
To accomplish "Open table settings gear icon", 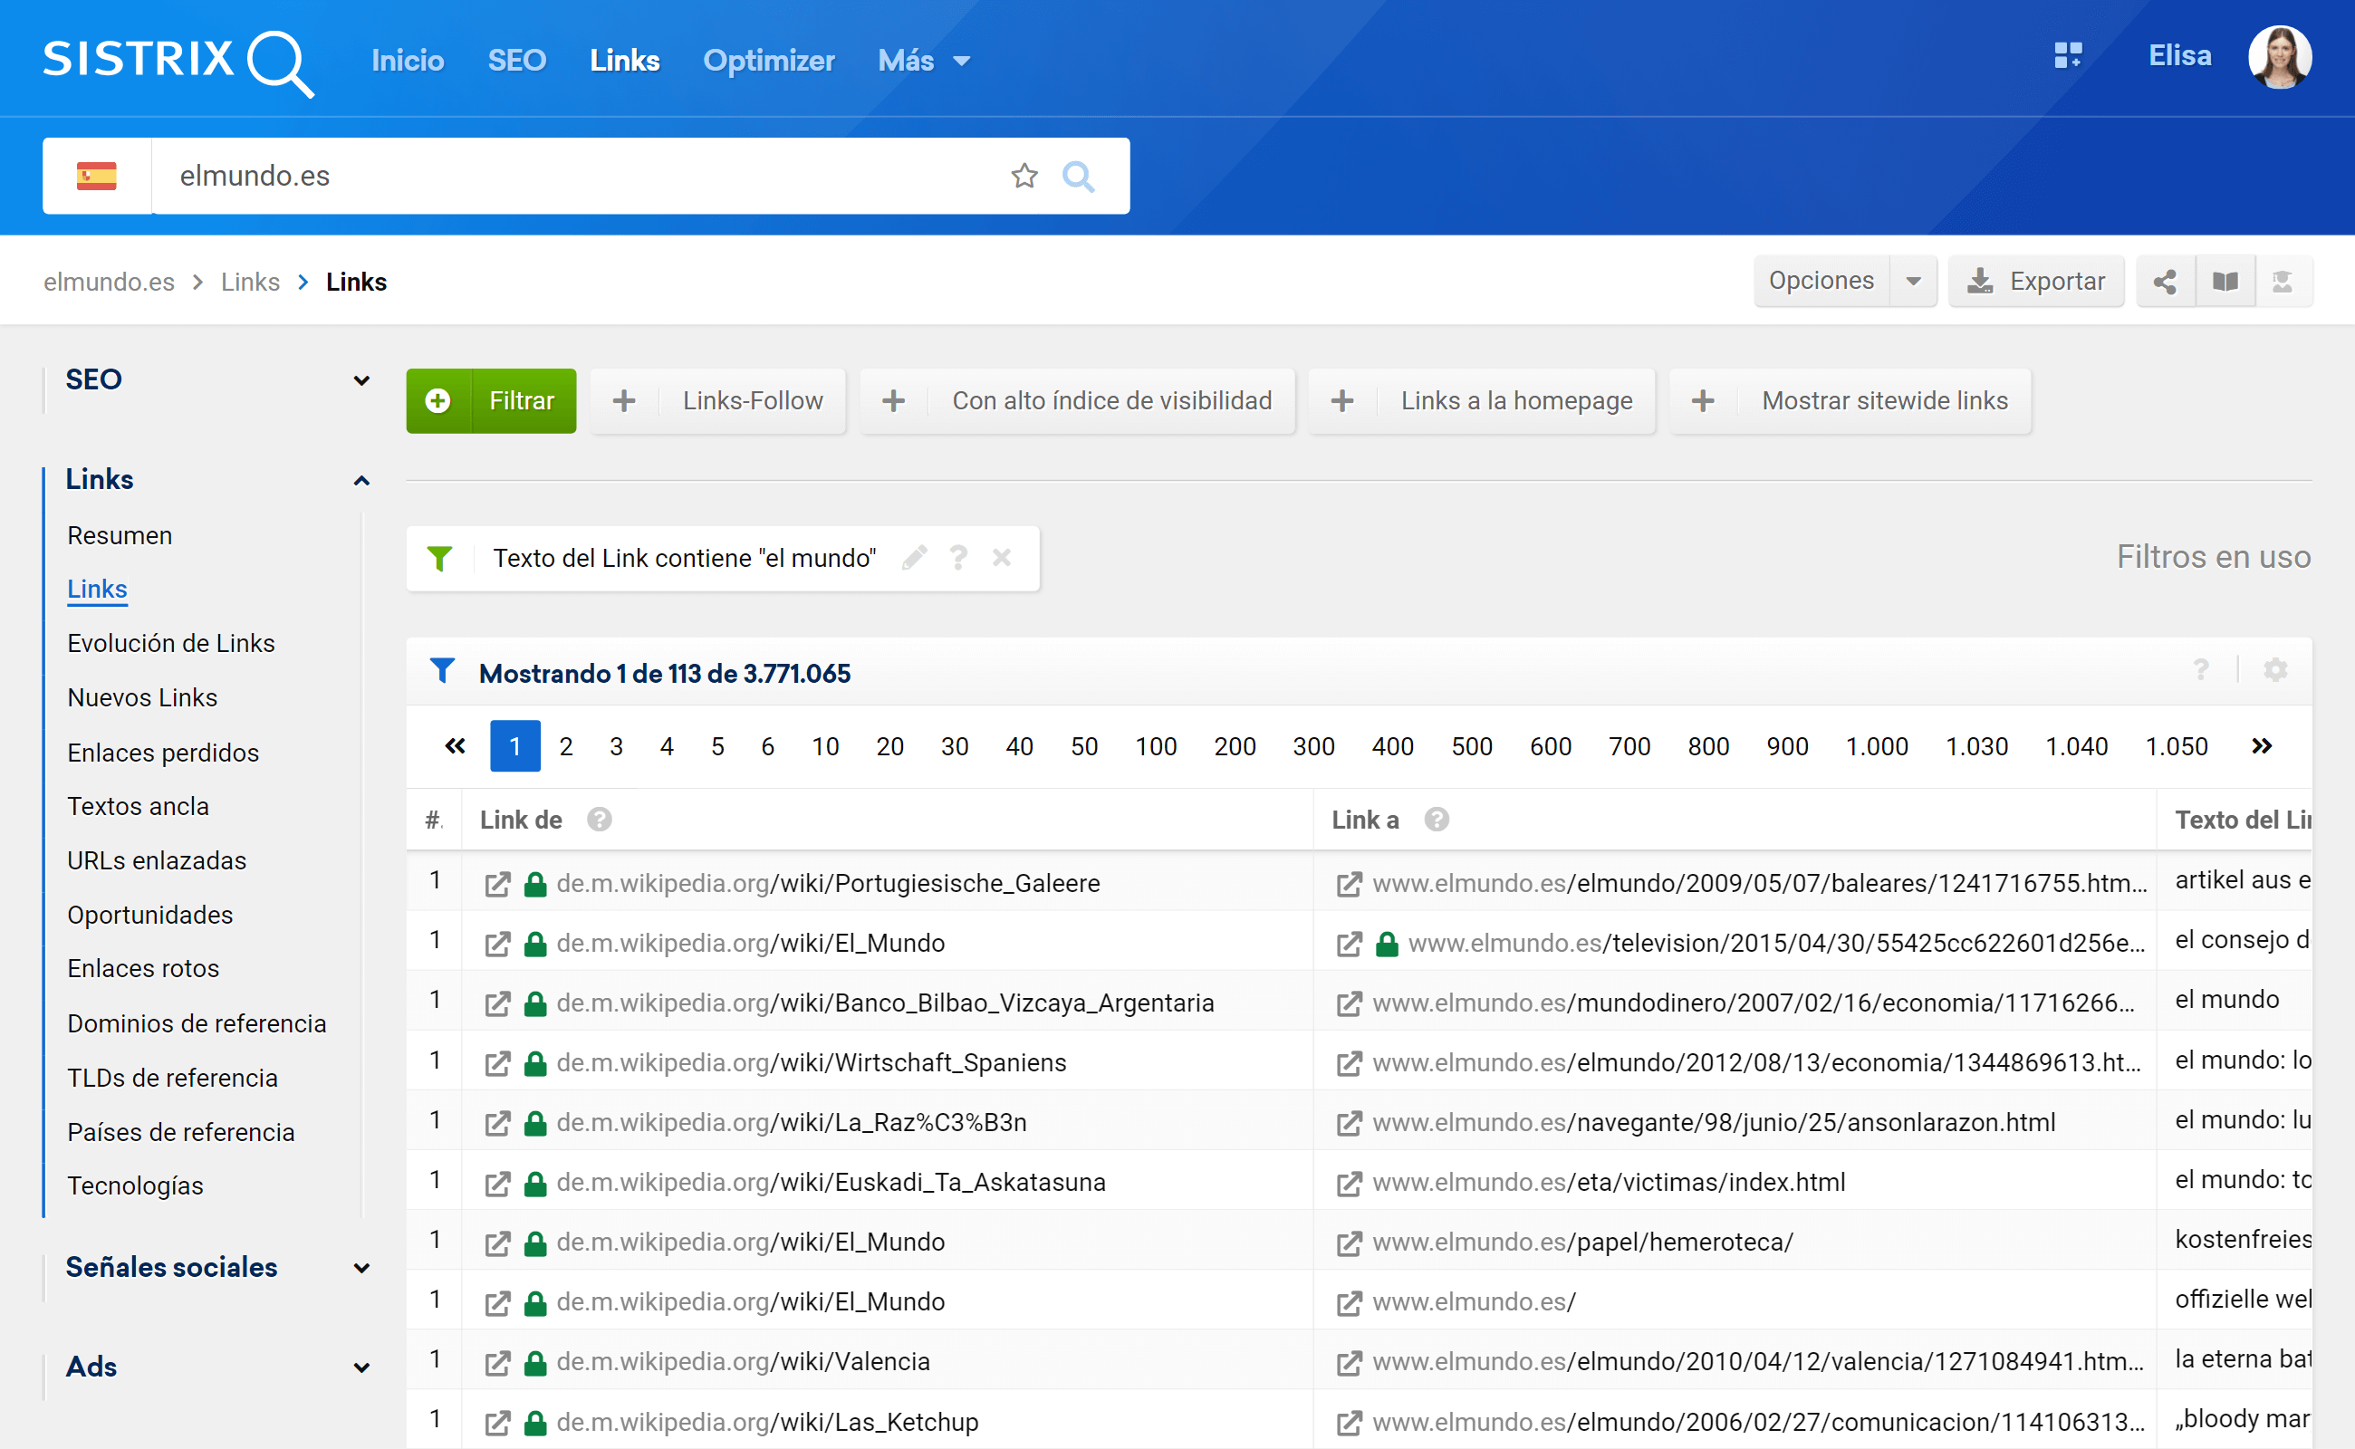I will point(2274,670).
